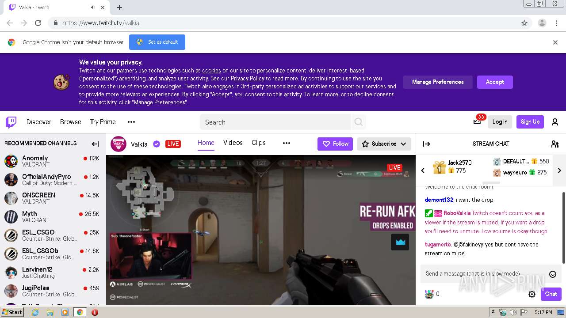Switch to the Clips tab
566x318 pixels.
tap(259, 143)
